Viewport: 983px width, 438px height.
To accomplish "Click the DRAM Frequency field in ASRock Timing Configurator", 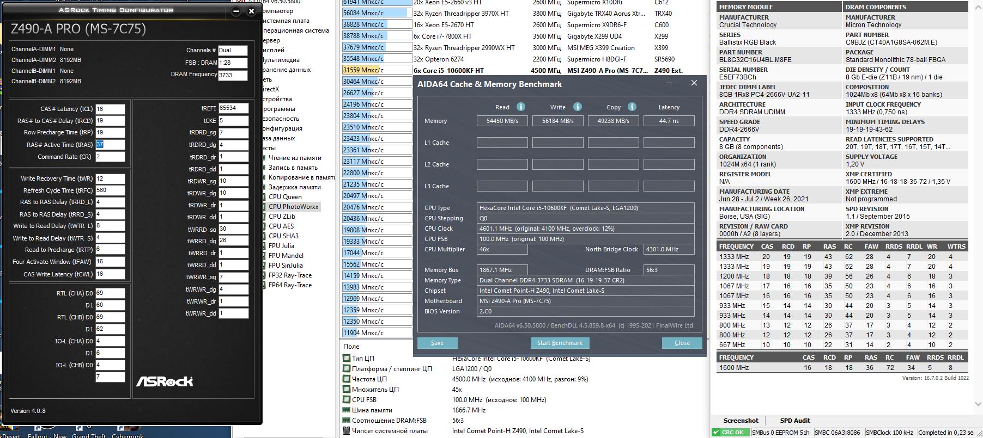I will [233, 76].
